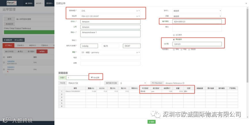
Task: Click the 公司 field containing Amazon
Action: [x=110, y=27]
